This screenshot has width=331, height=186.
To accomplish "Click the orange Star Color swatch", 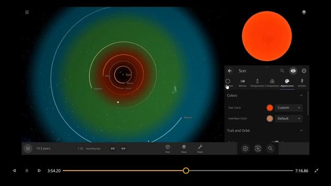I will [269, 108].
